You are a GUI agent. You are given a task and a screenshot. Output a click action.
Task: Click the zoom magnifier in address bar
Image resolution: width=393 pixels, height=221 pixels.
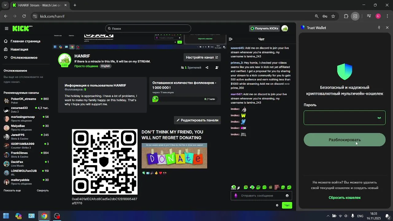pos(317,16)
